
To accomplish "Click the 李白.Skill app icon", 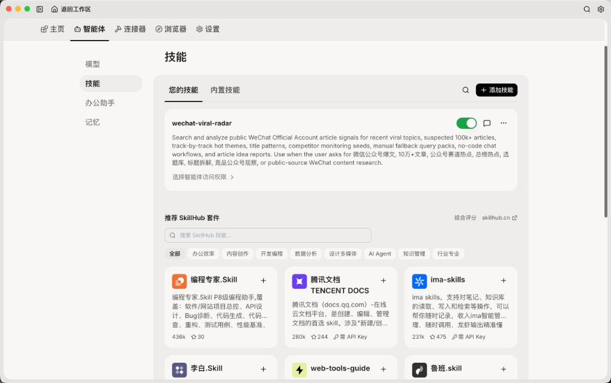I will click(179, 370).
